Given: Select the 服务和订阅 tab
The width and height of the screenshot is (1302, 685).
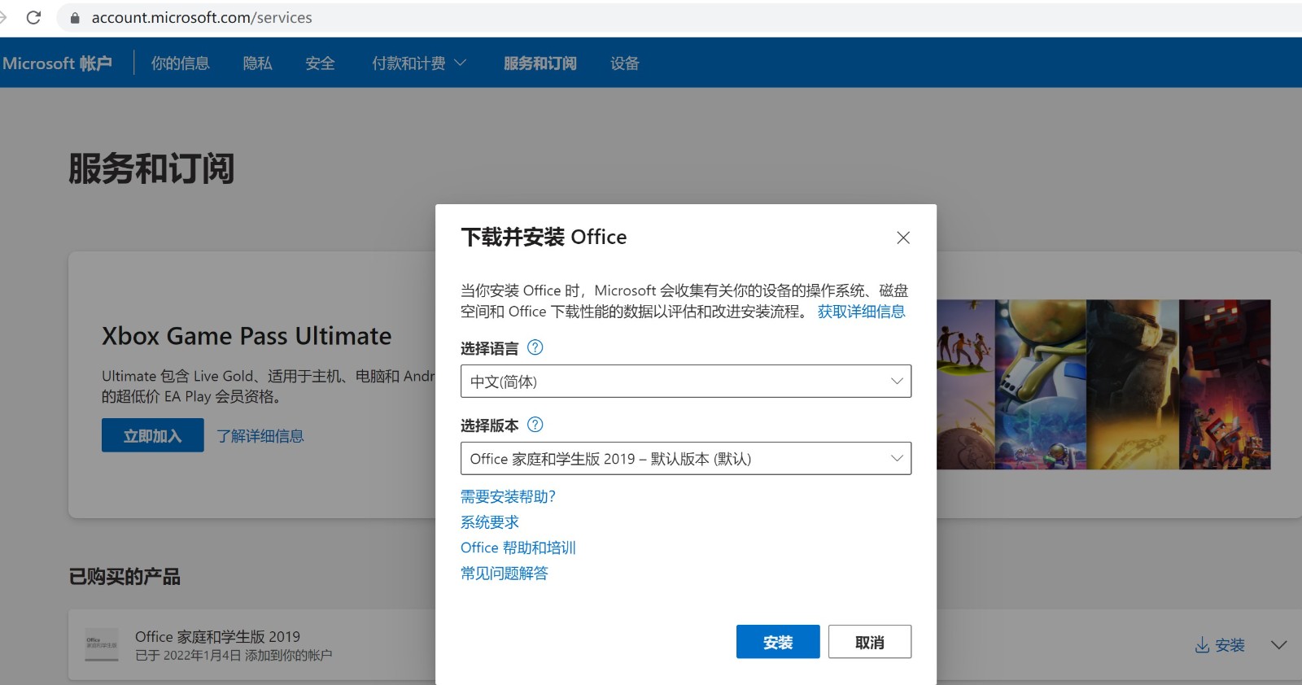Looking at the screenshot, I should 540,63.
